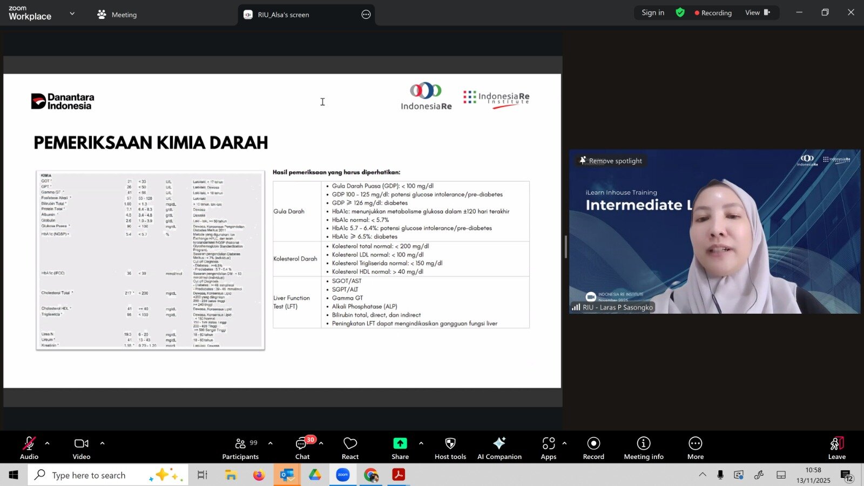
Task: Expand the Zoom Workplace dropdown chevron
Action: (72, 13)
